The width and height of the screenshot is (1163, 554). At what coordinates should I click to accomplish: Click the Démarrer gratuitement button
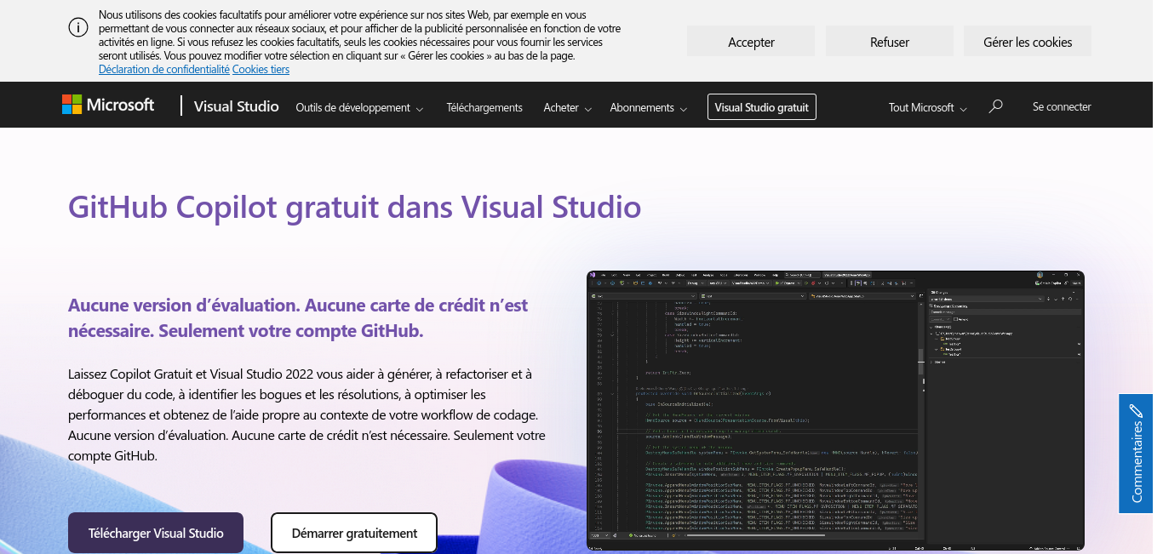pyautogui.click(x=354, y=533)
